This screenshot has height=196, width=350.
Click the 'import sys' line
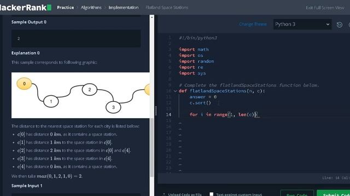(x=192, y=73)
